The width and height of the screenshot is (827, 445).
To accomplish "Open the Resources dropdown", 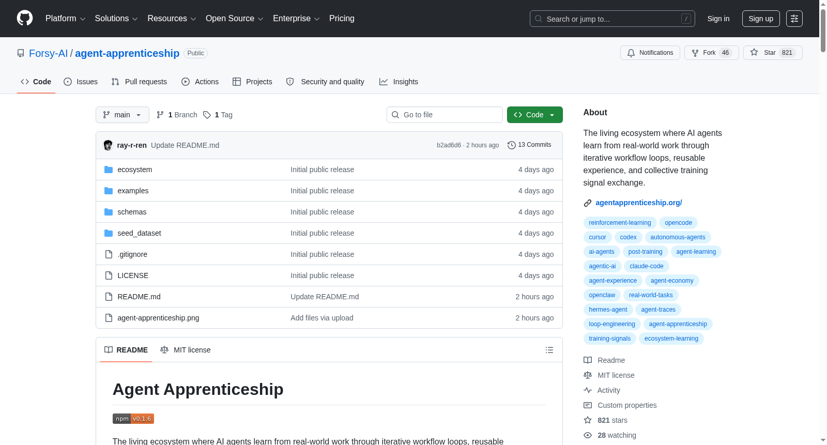I will 172,19.
